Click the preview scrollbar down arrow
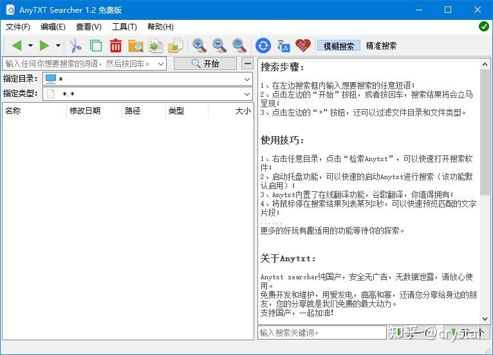 click(485, 319)
